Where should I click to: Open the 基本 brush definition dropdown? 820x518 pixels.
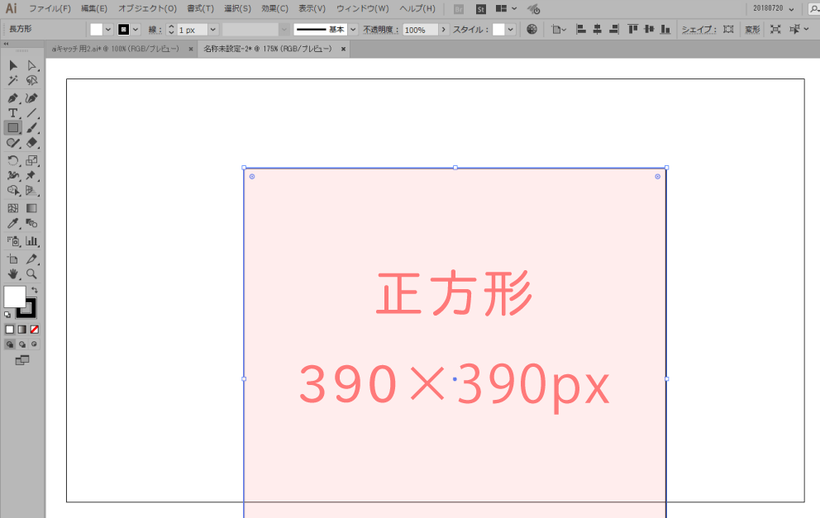pos(353,29)
